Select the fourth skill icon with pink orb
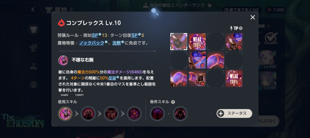Viewport: 310px width, 138px height. tap(134, 114)
